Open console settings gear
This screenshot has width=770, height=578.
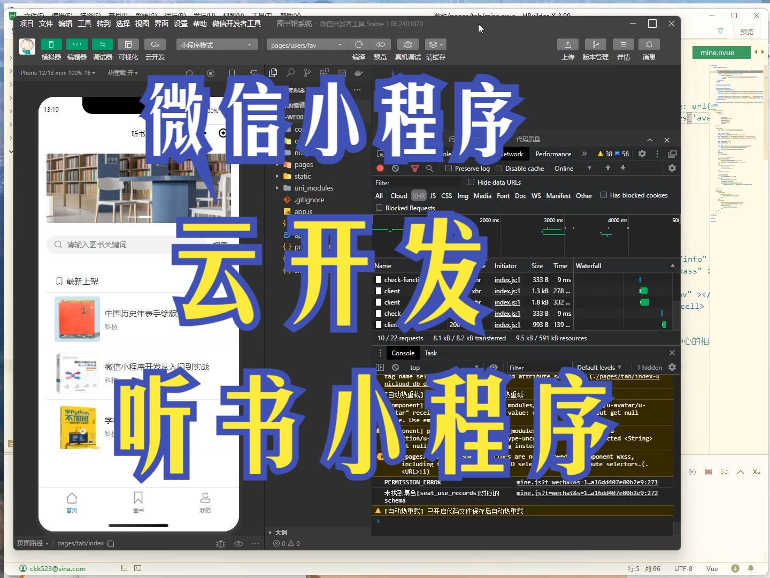coord(672,367)
